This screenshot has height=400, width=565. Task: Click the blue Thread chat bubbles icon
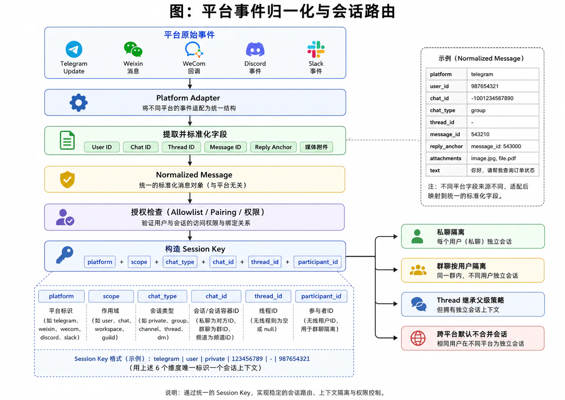[x=419, y=304]
